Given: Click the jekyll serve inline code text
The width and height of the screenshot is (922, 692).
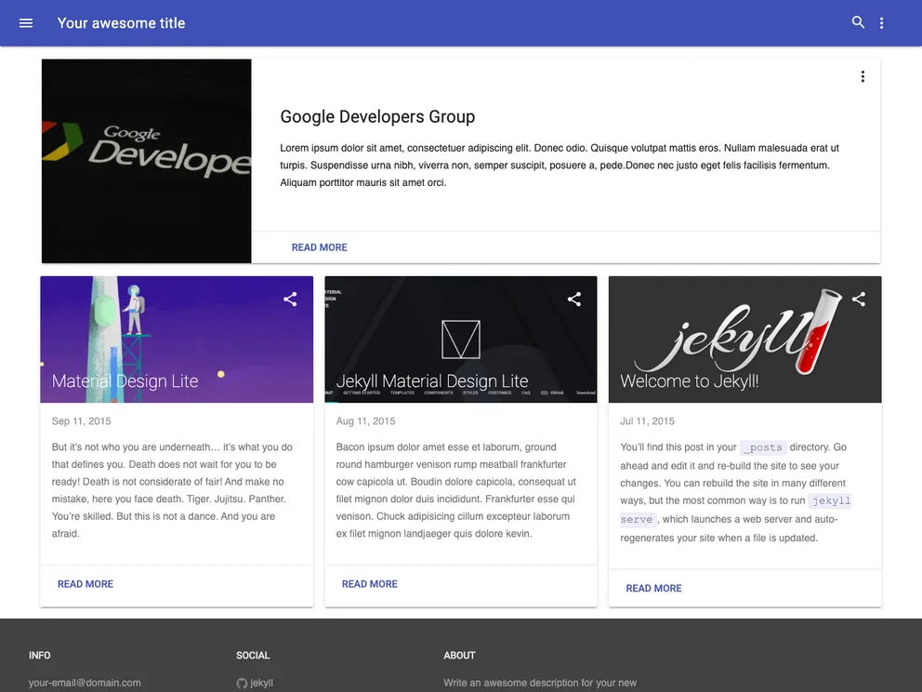Looking at the screenshot, I should [x=638, y=519].
